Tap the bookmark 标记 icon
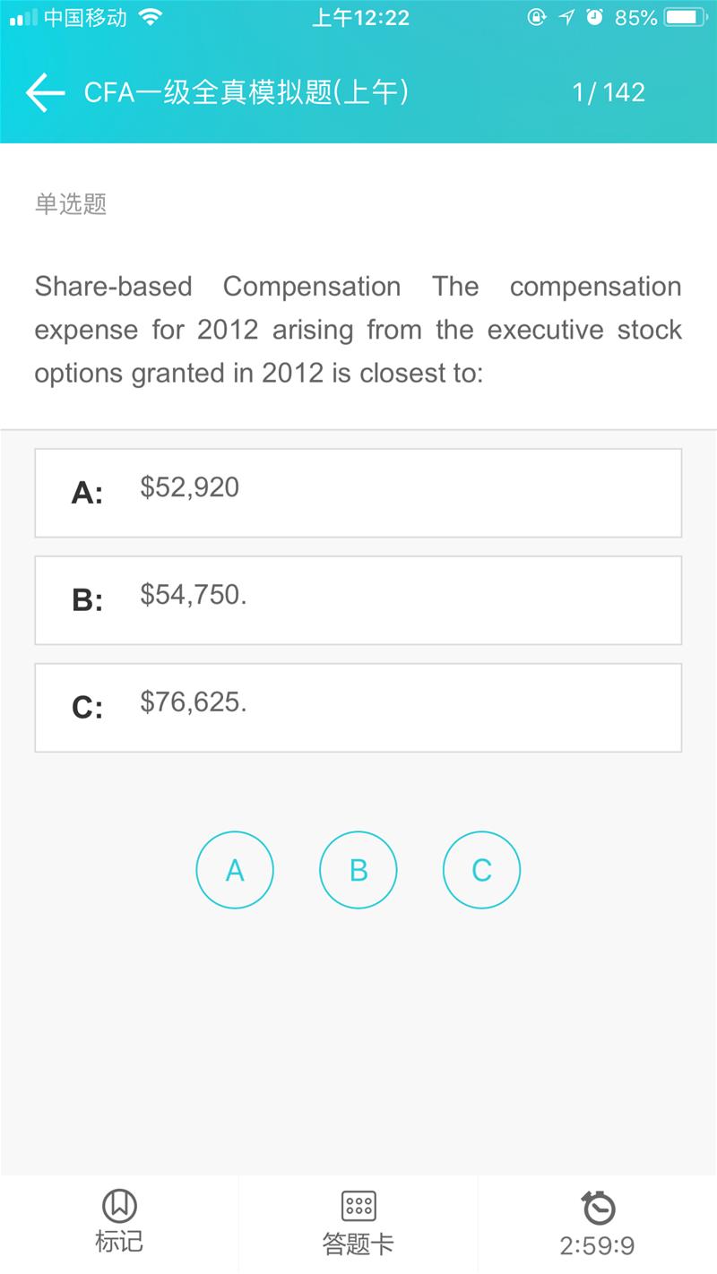 coord(119,1206)
